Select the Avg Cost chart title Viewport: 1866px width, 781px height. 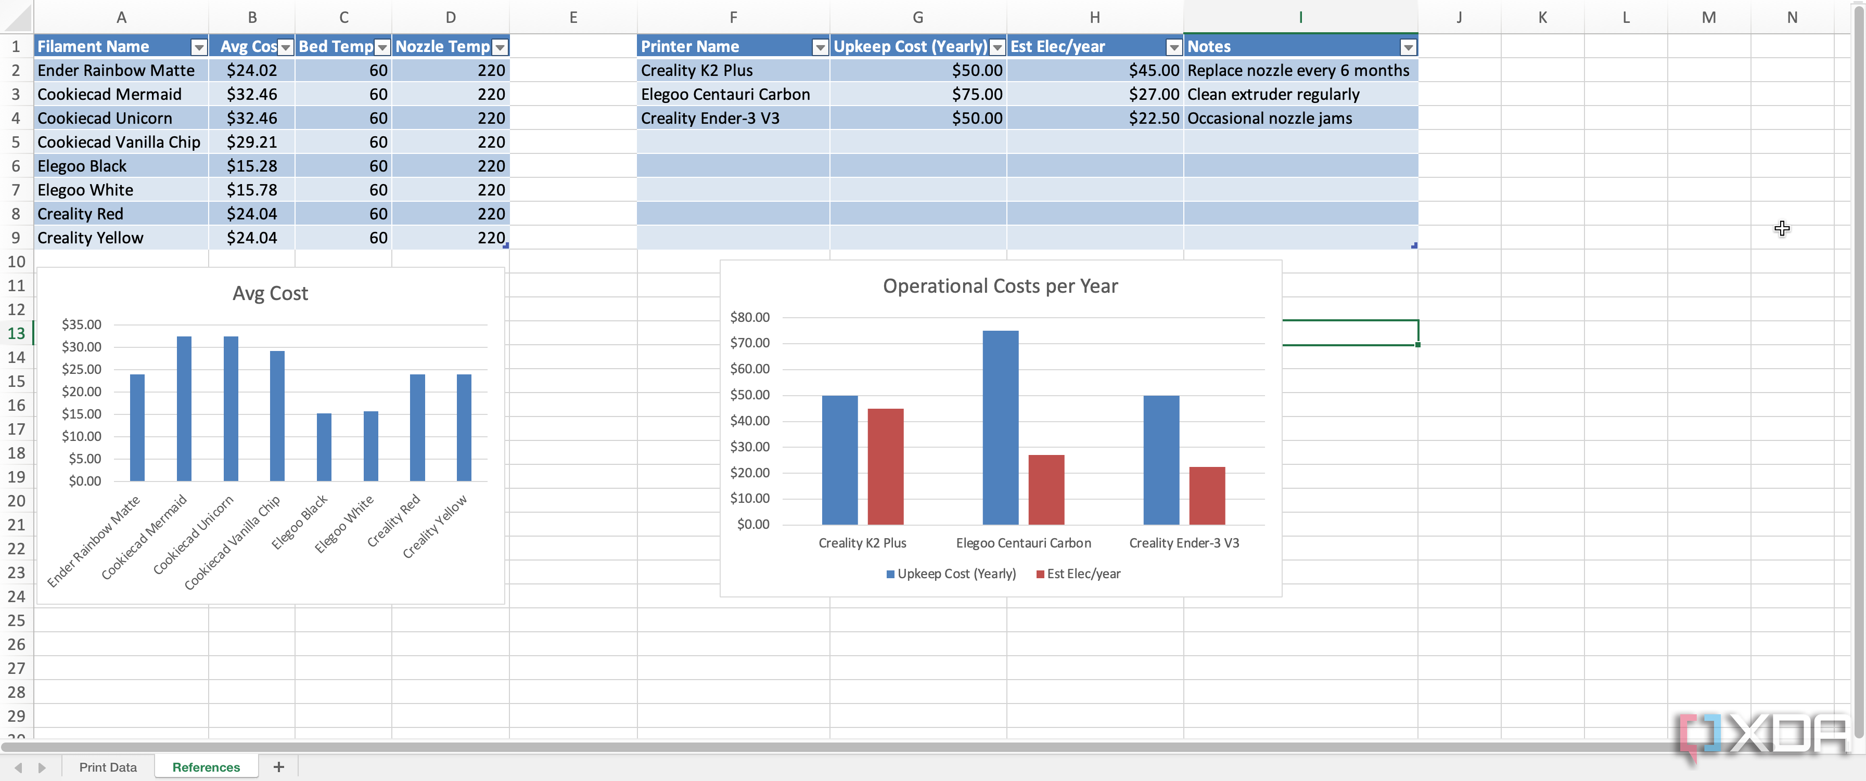(270, 293)
